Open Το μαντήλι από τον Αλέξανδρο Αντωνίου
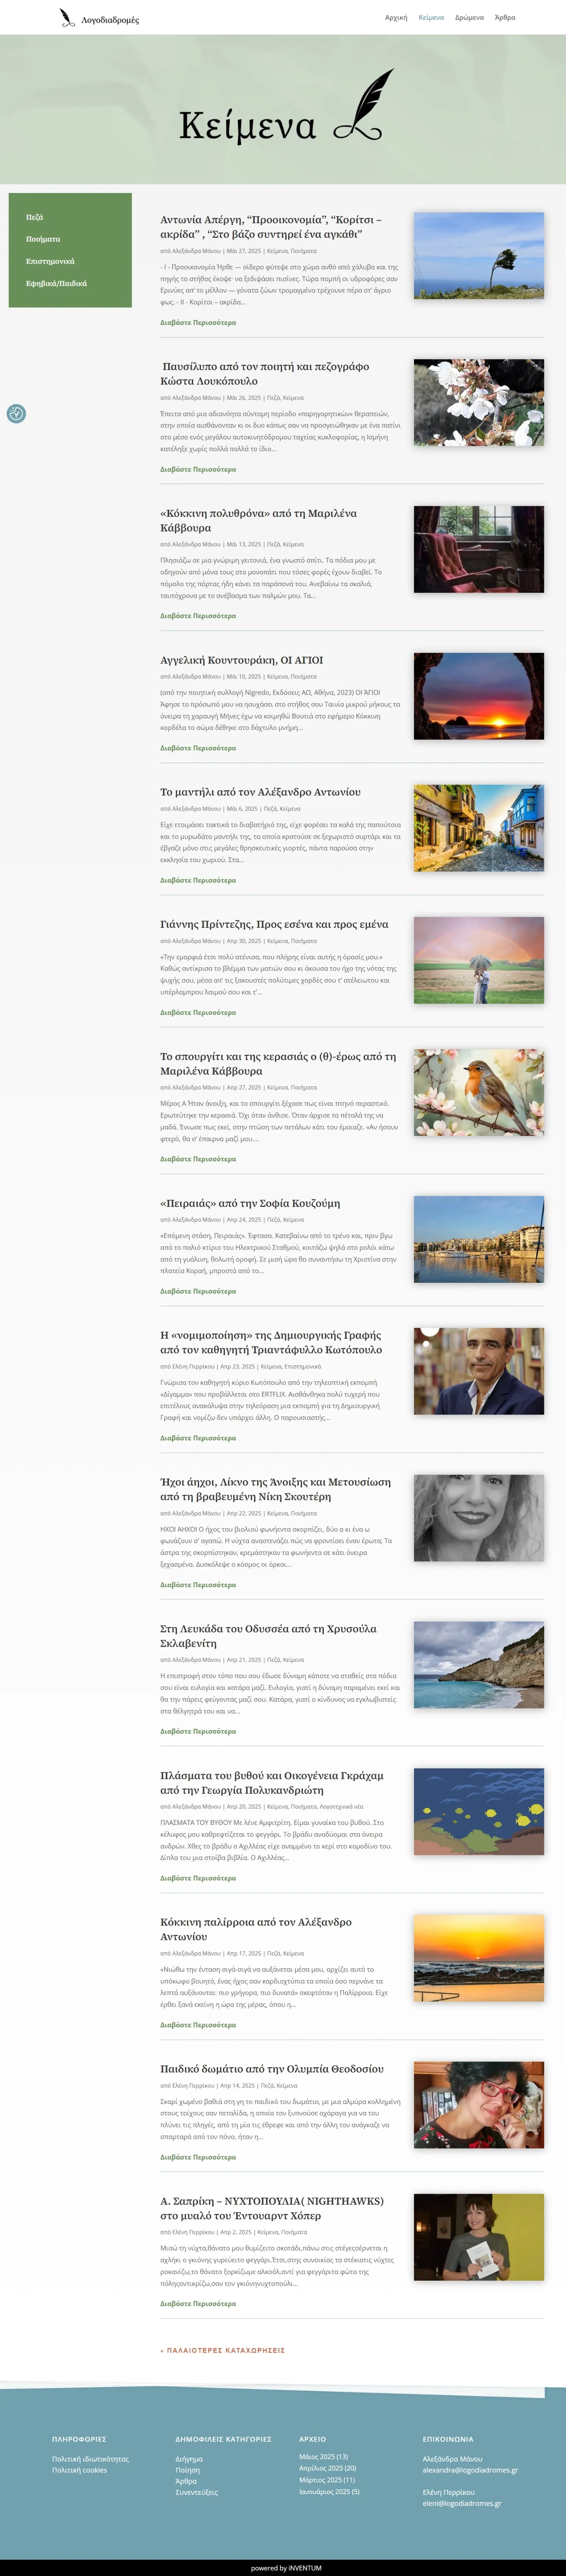 [260, 792]
